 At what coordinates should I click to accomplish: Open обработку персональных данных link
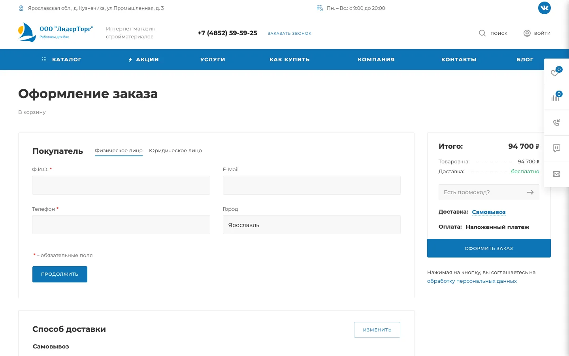(x=472, y=281)
